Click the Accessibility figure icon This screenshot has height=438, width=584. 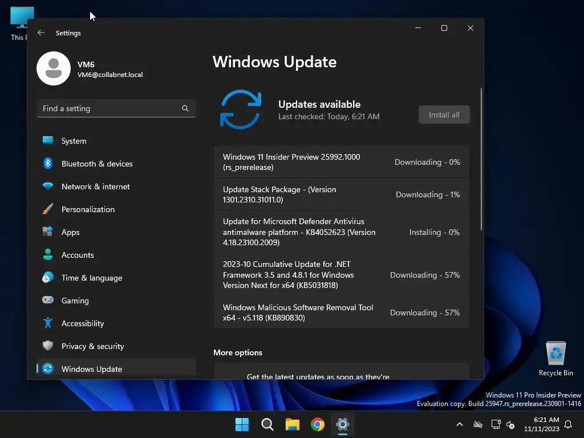(x=48, y=323)
